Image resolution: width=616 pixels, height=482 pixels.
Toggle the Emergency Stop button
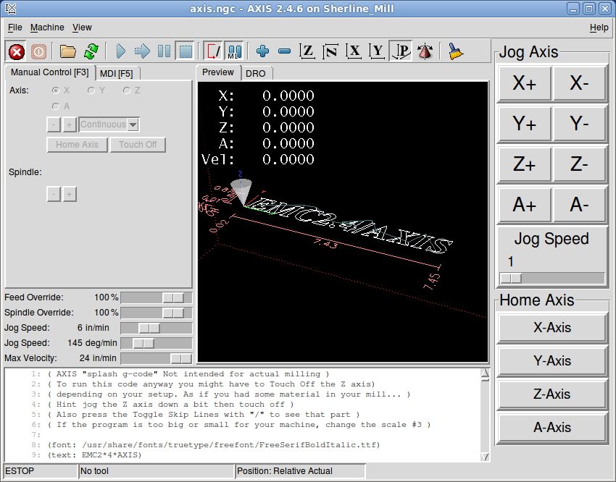point(17,51)
